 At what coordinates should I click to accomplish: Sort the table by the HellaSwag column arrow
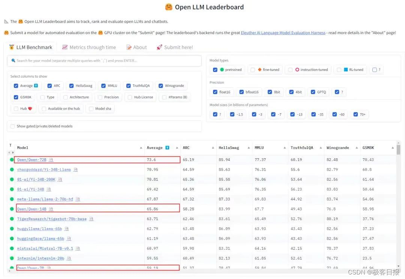coord(249,148)
